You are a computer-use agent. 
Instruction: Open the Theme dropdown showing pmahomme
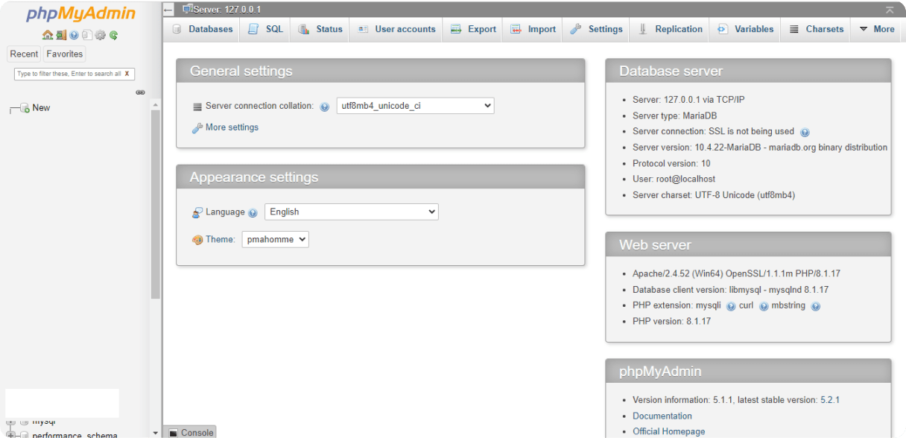(x=275, y=240)
